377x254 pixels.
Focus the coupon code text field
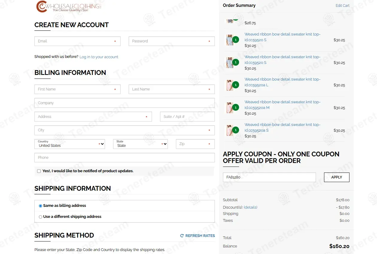(x=269, y=177)
